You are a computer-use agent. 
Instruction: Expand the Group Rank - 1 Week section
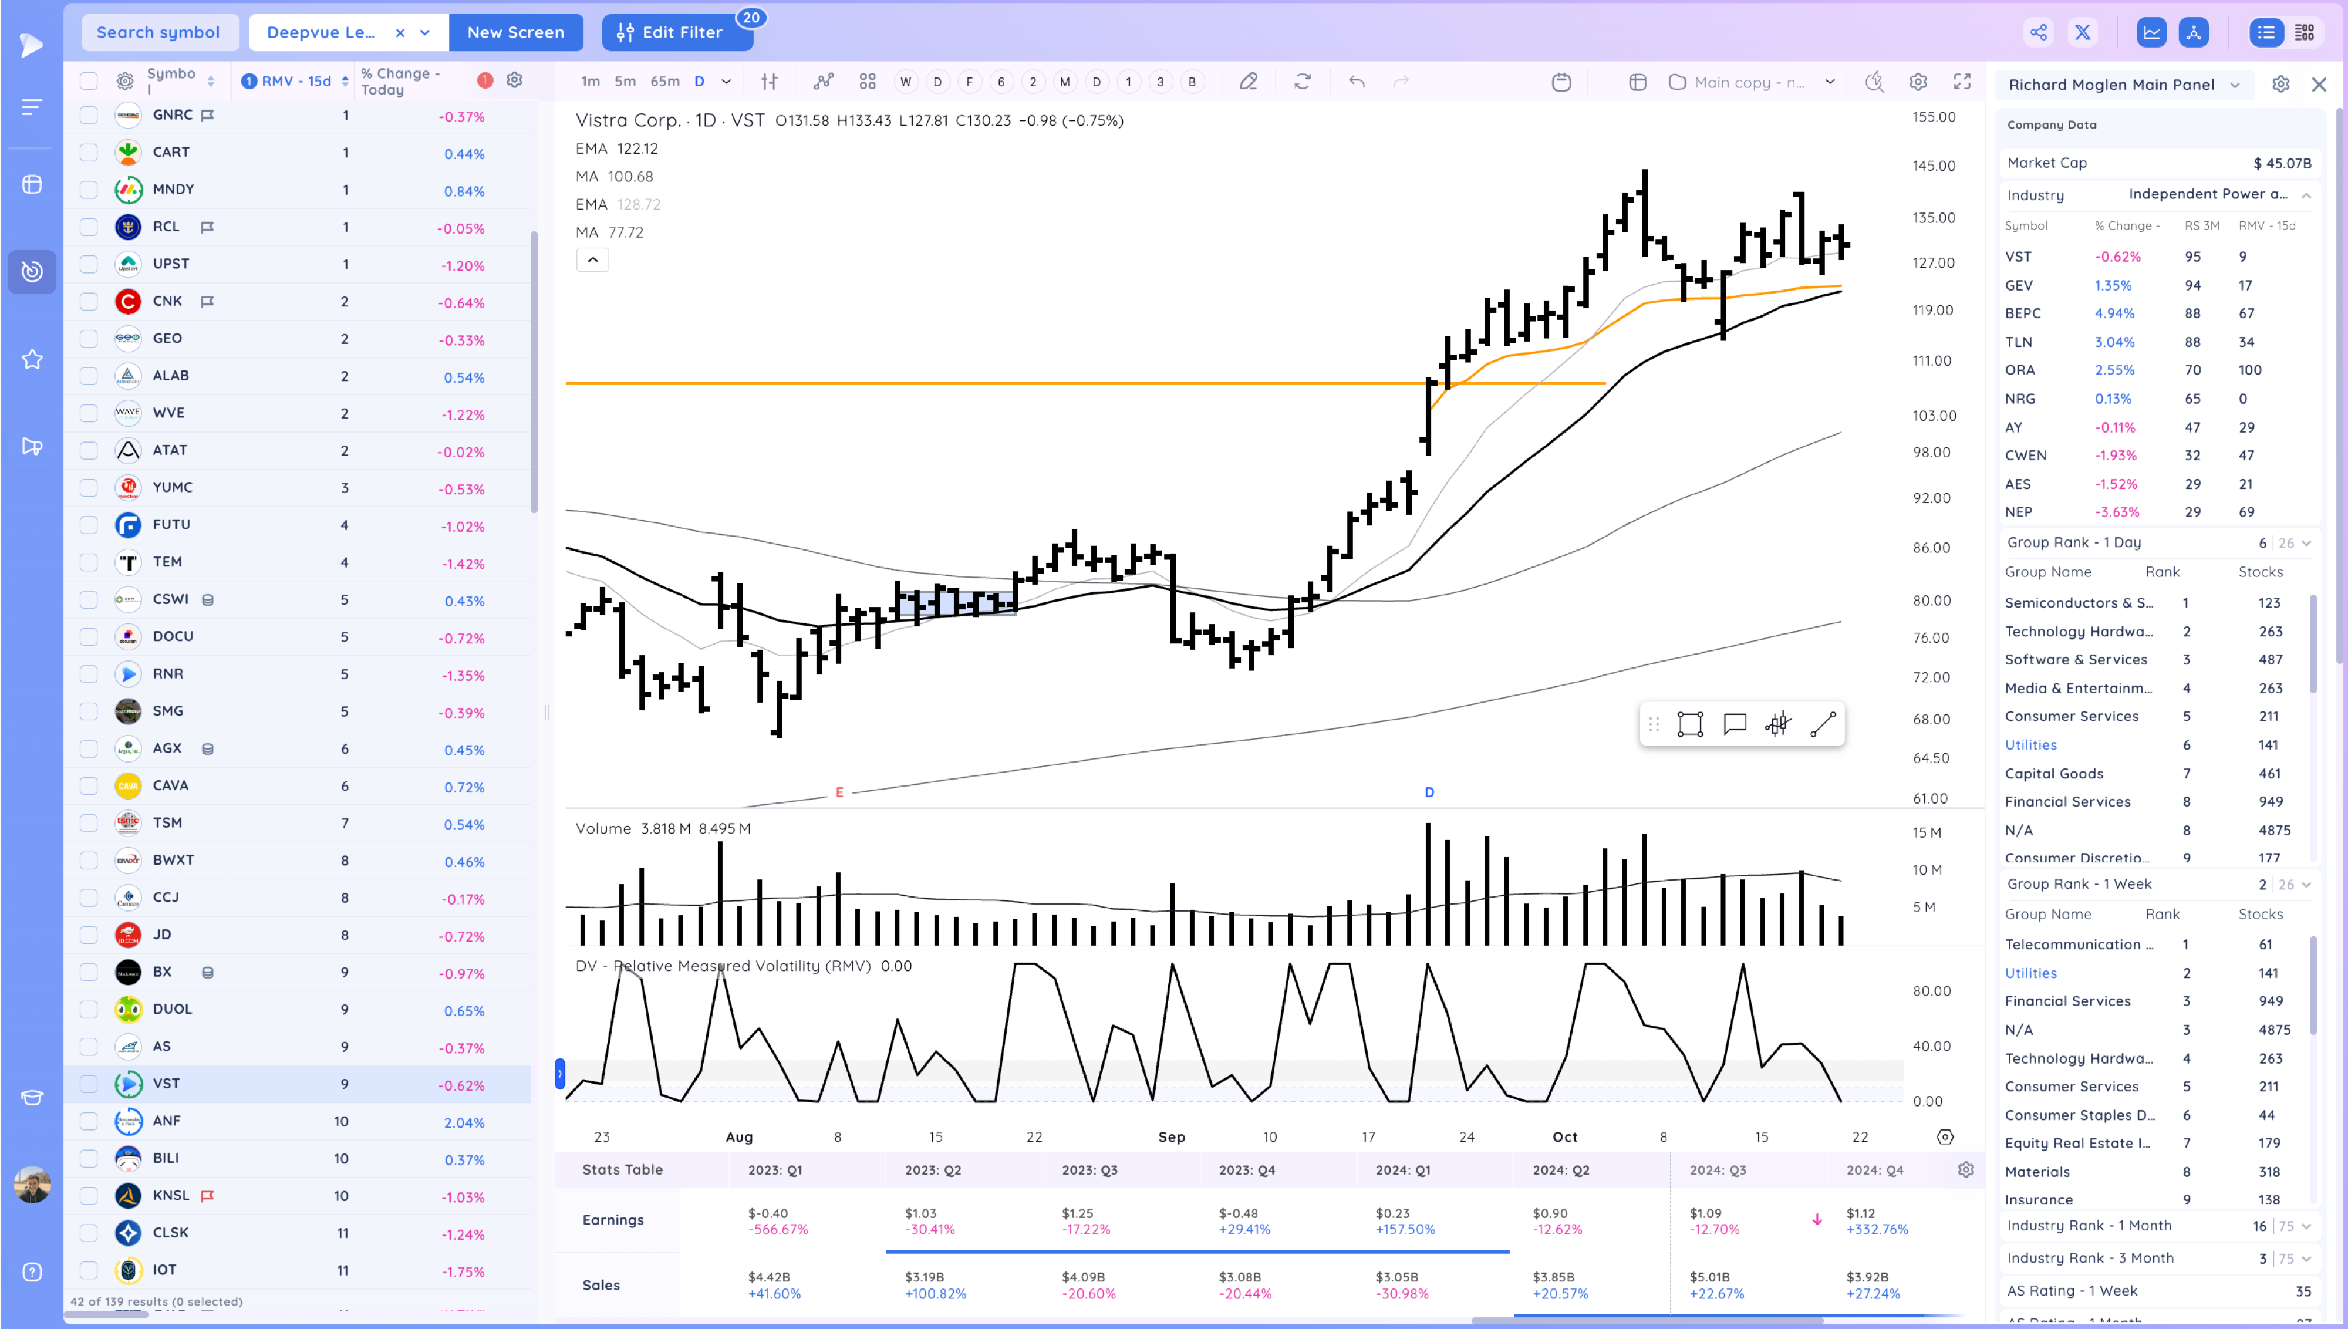click(x=2306, y=885)
